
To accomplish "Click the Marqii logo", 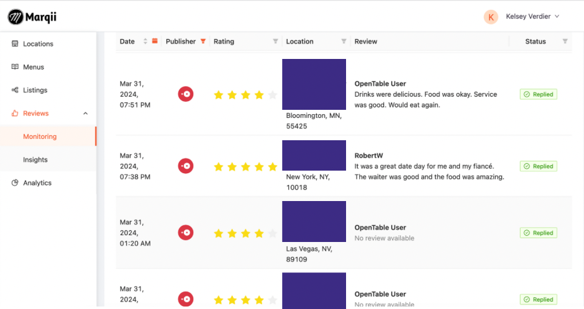I will (x=32, y=17).
